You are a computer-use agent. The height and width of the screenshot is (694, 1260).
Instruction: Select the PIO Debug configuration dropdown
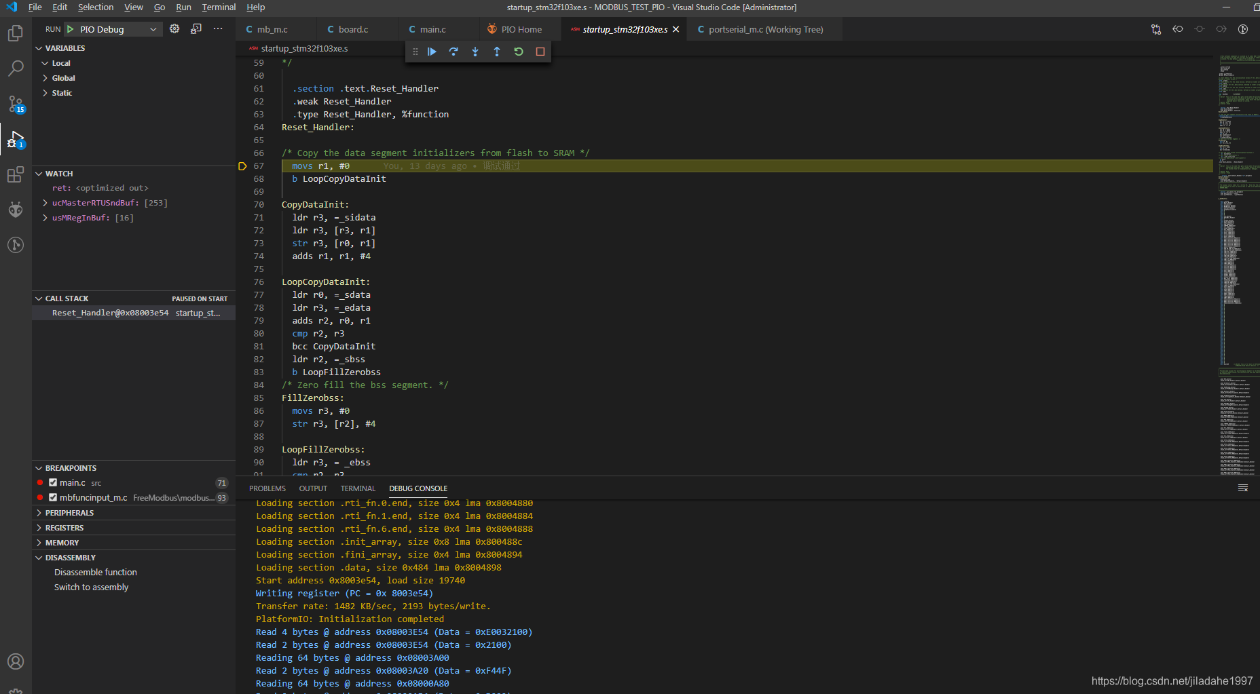tap(113, 29)
